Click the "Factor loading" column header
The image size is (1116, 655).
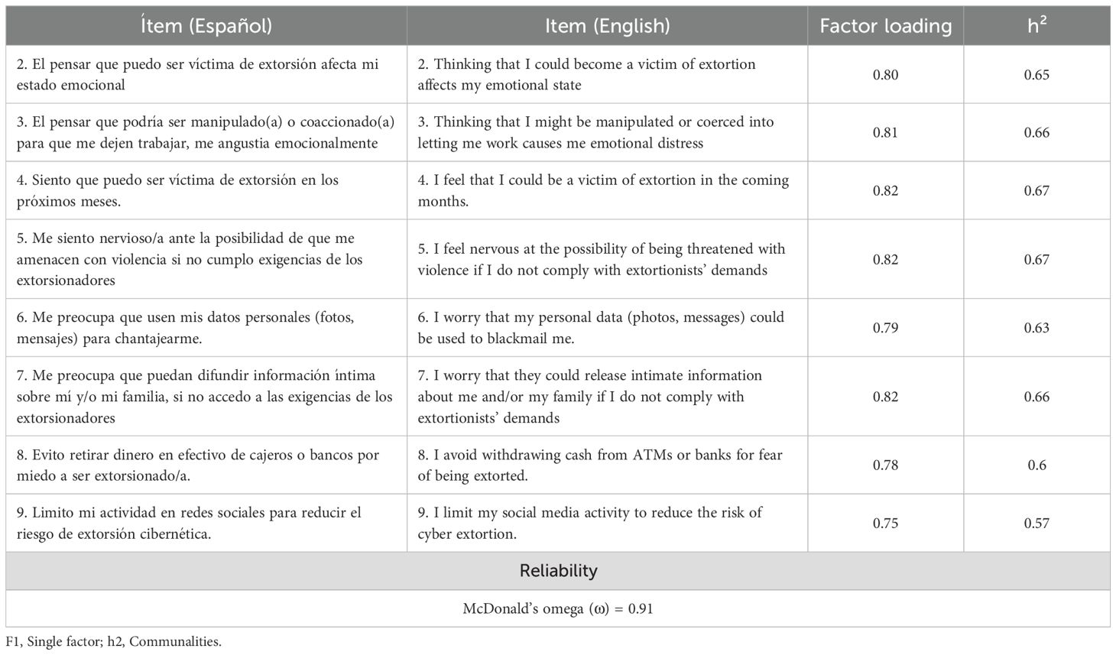pyautogui.click(x=885, y=26)
